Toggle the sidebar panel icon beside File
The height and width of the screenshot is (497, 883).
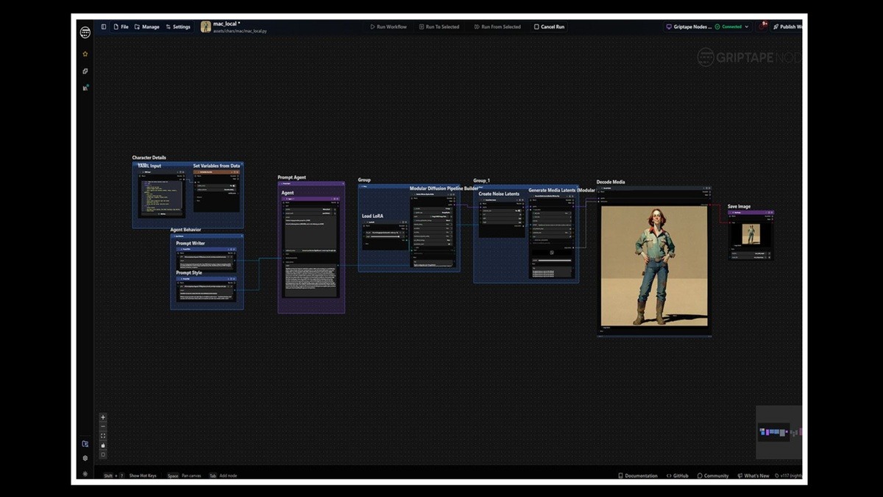(x=104, y=27)
